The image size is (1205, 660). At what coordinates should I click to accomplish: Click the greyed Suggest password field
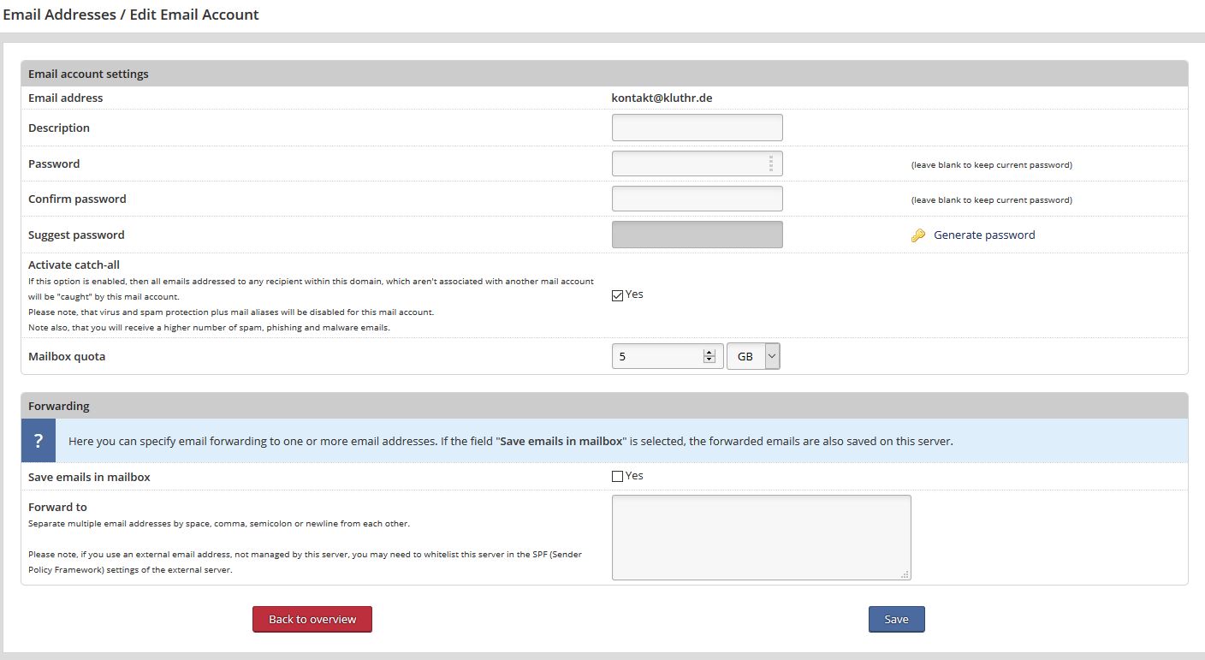(x=697, y=235)
